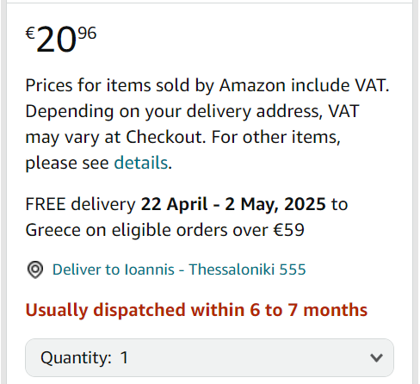The image size is (420, 384).
Task: Click the €59 order threshold text
Action: pyautogui.click(x=289, y=230)
